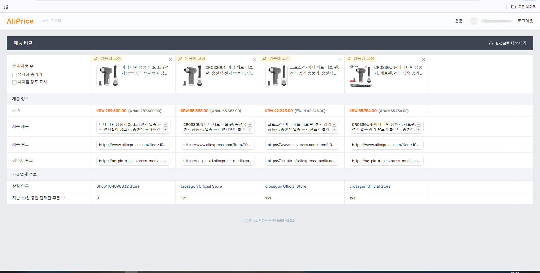Screen dimensions: 540x273
Task: Open Shop1104098832 Store link
Action: (118, 186)
